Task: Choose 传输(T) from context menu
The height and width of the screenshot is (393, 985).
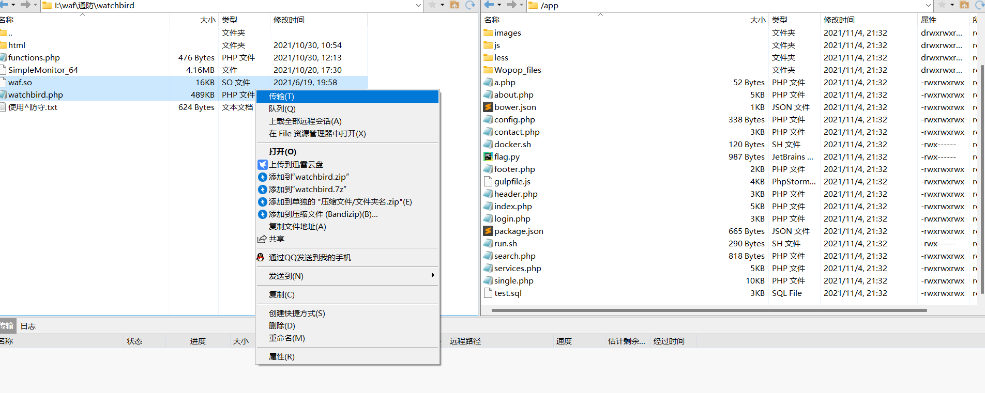Action: point(347,97)
